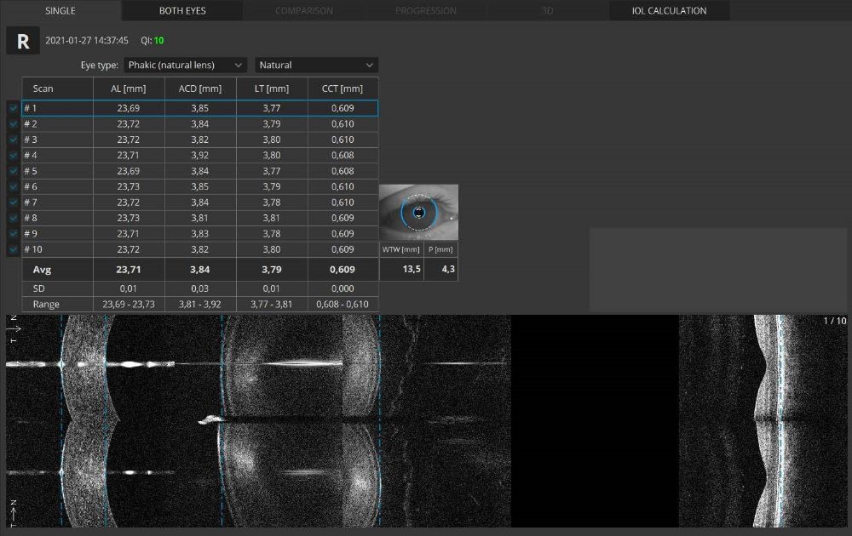Image resolution: width=852 pixels, height=536 pixels.
Task: Open the IOL CALCULATION tab
Action: click(669, 11)
